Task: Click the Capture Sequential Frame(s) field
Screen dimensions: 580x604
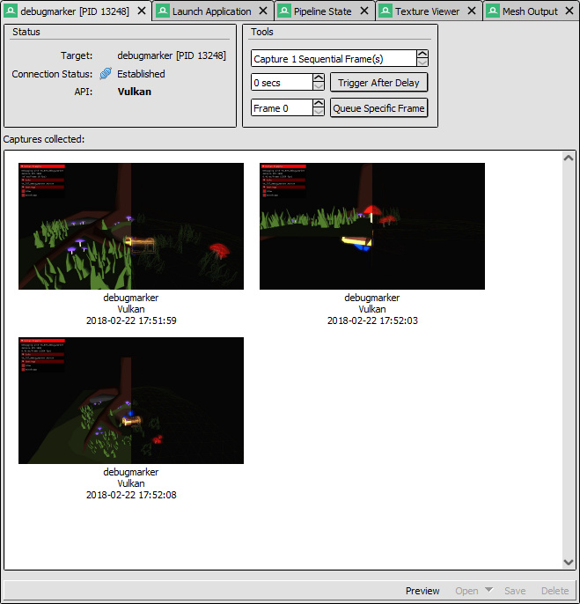Action: 334,58
